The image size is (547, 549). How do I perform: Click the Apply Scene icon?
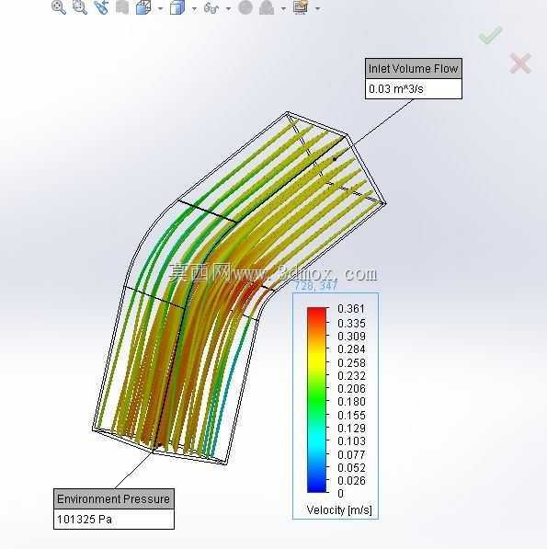(267, 7)
